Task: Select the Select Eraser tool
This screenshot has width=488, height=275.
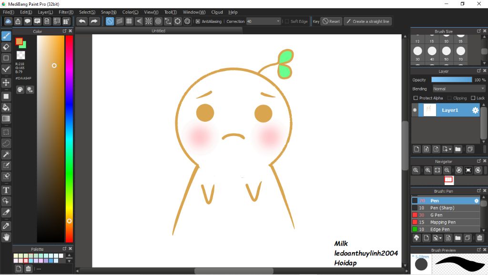Action: tap(6, 176)
